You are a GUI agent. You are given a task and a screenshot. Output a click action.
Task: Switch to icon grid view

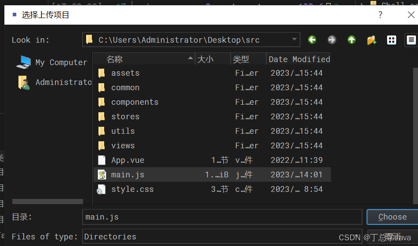(392, 40)
